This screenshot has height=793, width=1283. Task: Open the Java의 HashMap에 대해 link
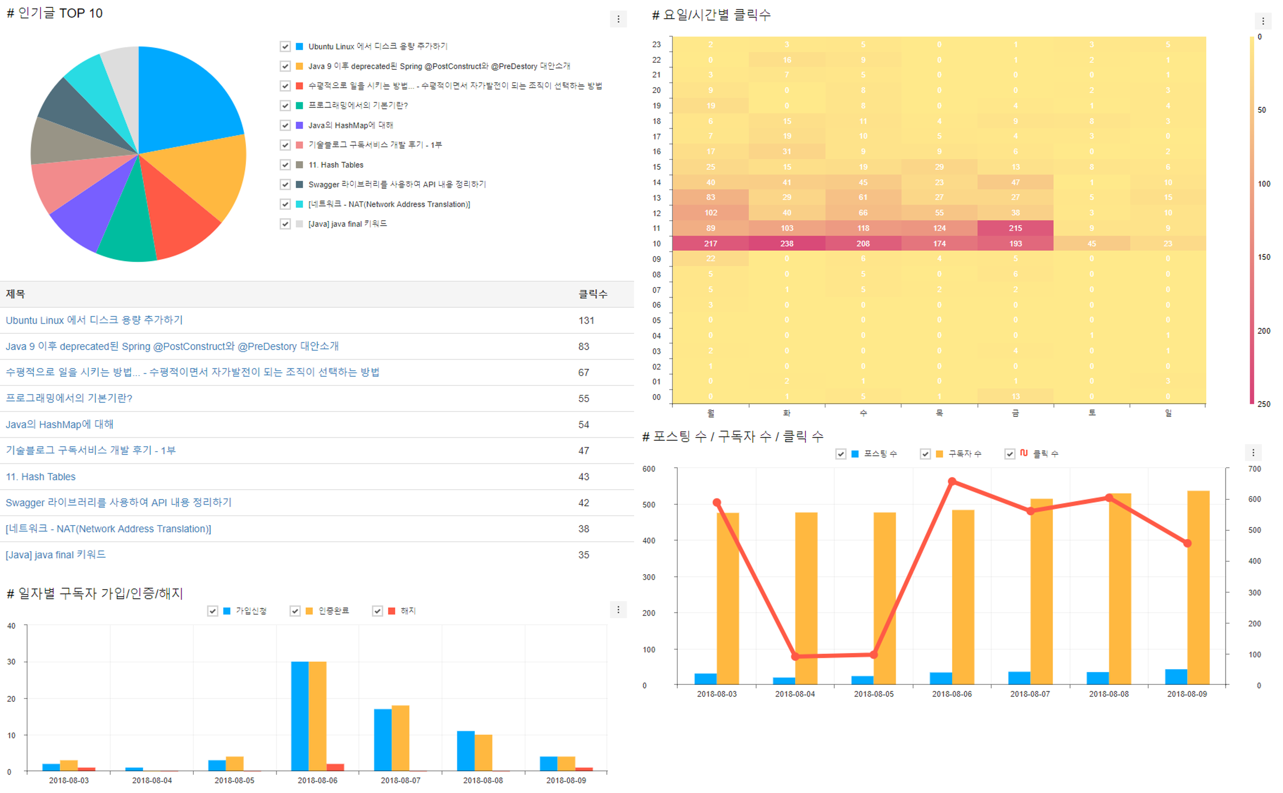coord(59,424)
